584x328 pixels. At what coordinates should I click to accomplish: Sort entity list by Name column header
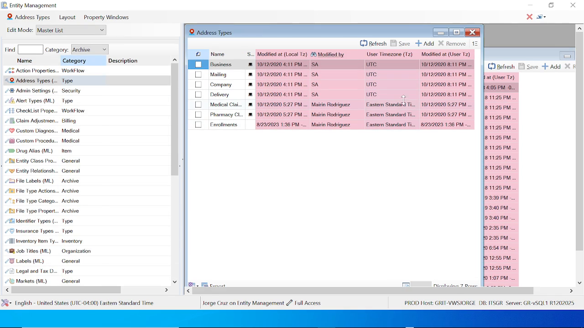click(32, 61)
